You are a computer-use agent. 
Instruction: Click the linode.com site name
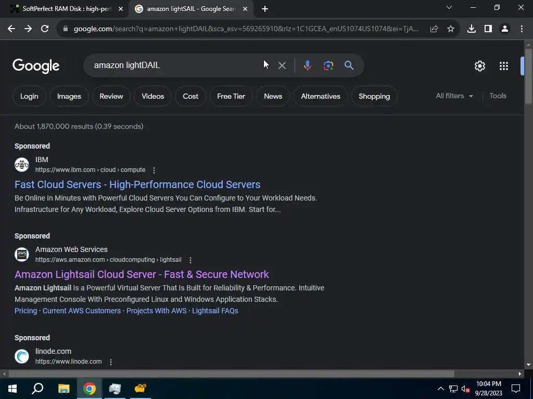coord(54,352)
